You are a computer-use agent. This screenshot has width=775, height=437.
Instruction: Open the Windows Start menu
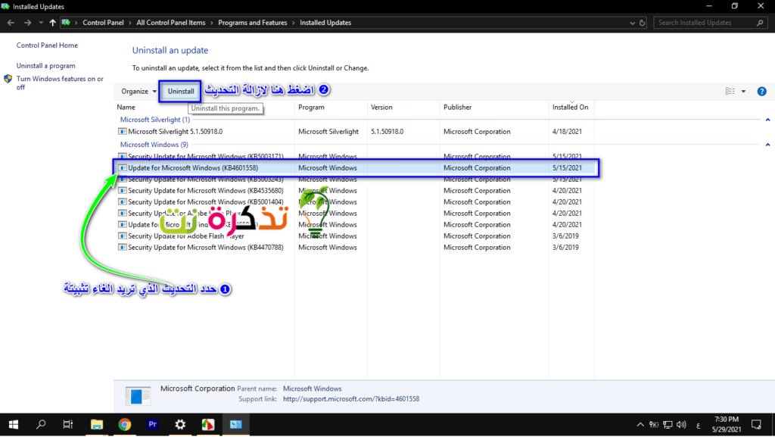tap(14, 425)
